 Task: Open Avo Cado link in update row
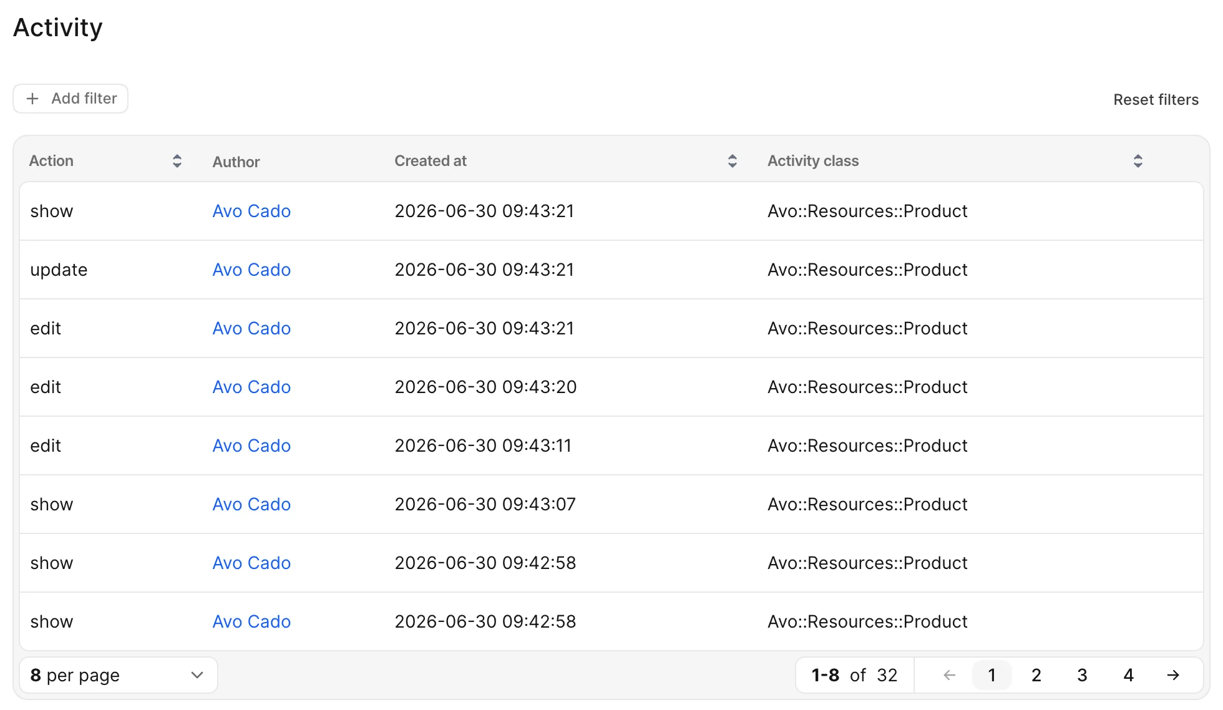[251, 270]
